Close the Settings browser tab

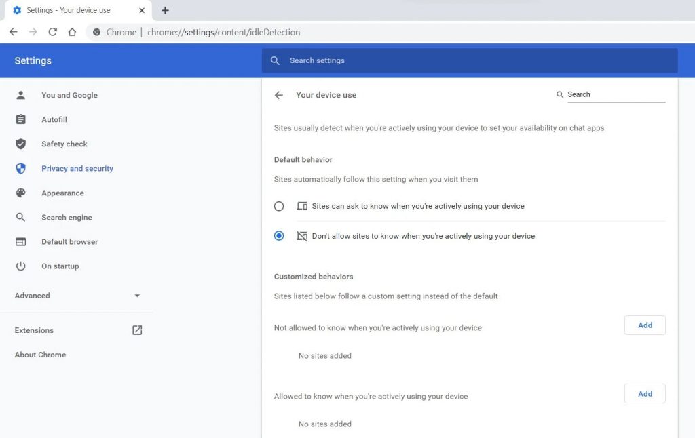coord(142,10)
